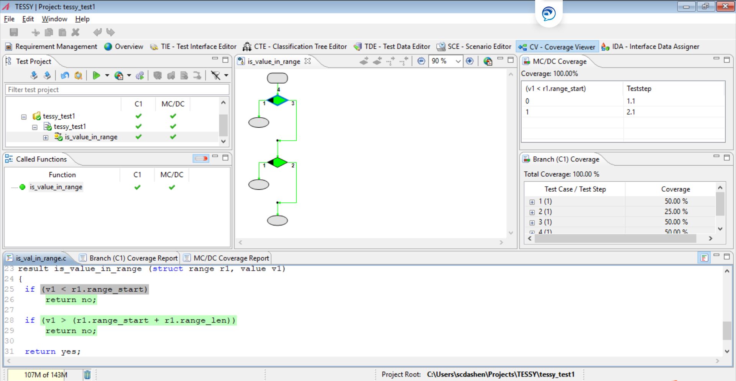Click the first green decision diamond in flow chart

pos(278,100)
